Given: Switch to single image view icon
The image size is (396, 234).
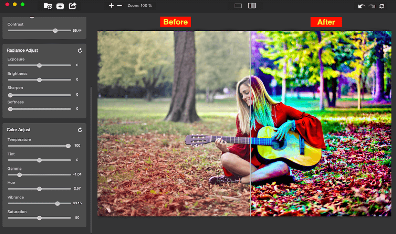Looking at the screenshot, I should [238, 6].
